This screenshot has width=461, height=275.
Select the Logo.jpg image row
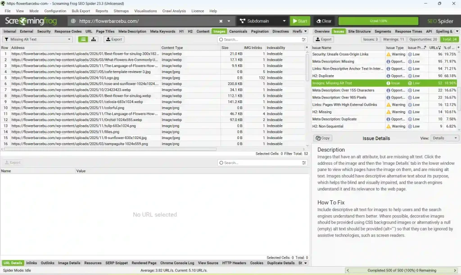click(x=154, y=78)
